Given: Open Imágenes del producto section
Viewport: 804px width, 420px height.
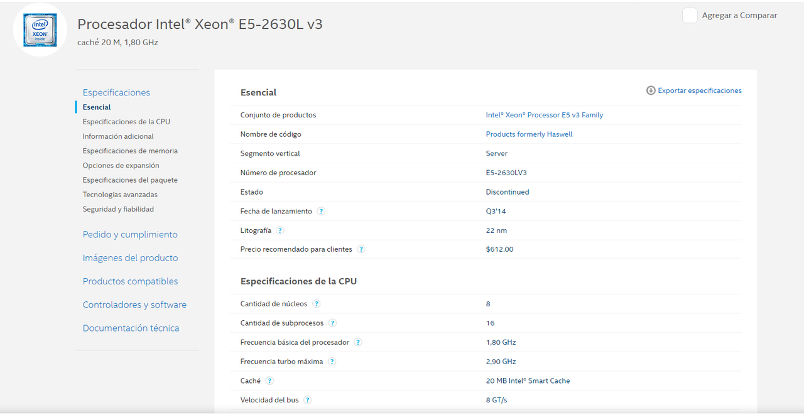Looking at the screenshot, I should pos(130,258).
